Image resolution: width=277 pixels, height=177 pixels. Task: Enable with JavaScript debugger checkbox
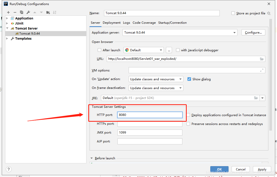(x=178, y=50)
